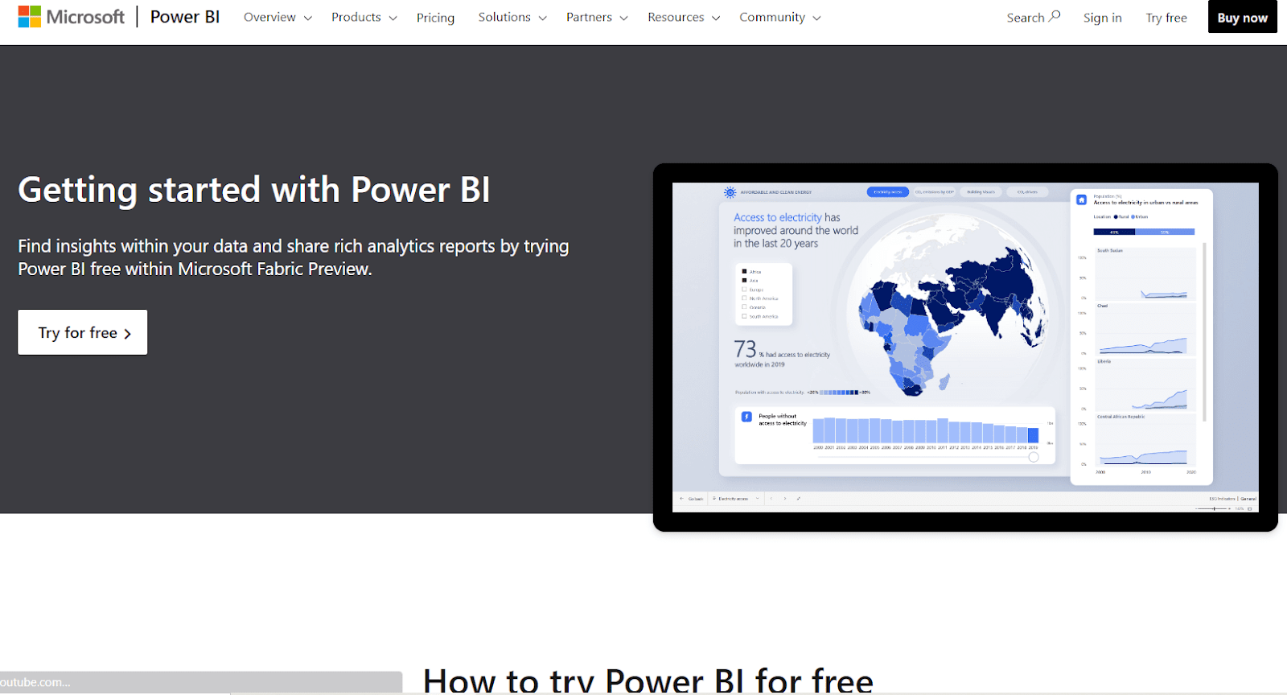Viewport: 1287px width, 695px height.
Task: Click the blue home icon in side panel
Action: [x=1081, y=199]
